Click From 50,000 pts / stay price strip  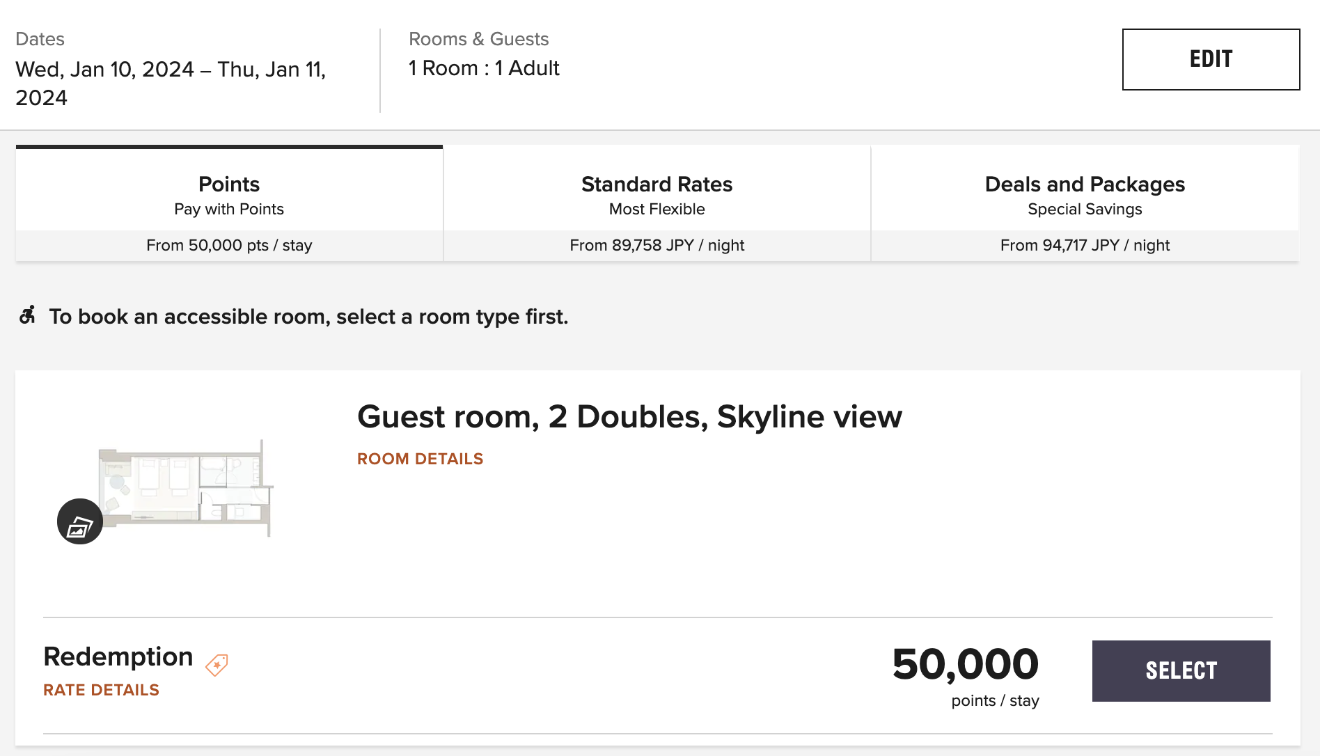pos(229,245)
